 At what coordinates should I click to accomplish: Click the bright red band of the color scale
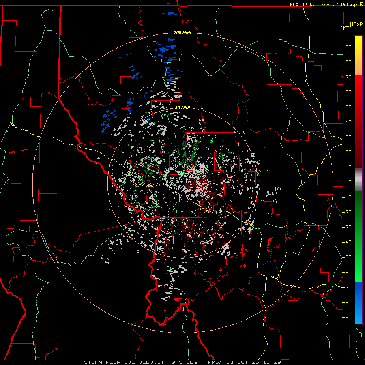(358, 84)
